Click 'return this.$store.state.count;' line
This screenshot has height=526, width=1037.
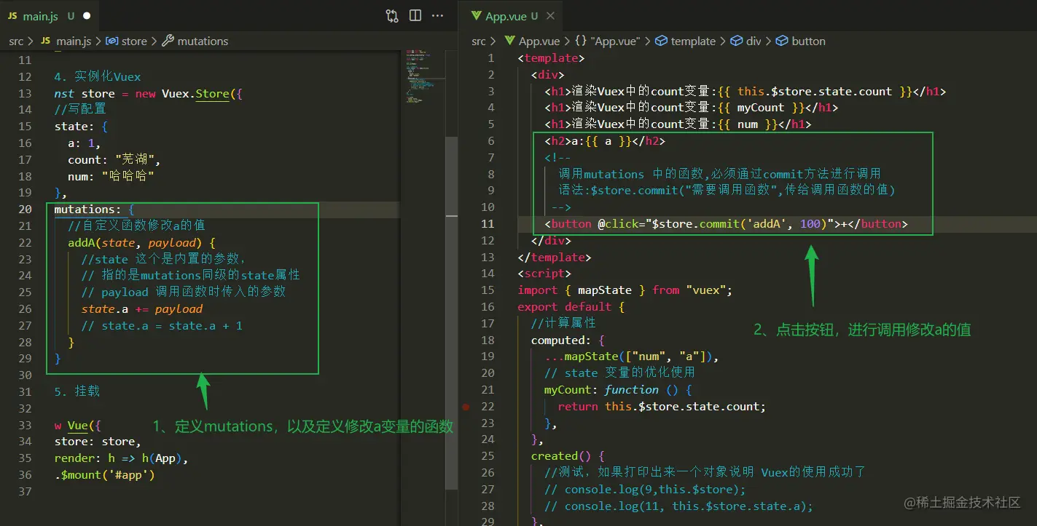tap(662, 407)
